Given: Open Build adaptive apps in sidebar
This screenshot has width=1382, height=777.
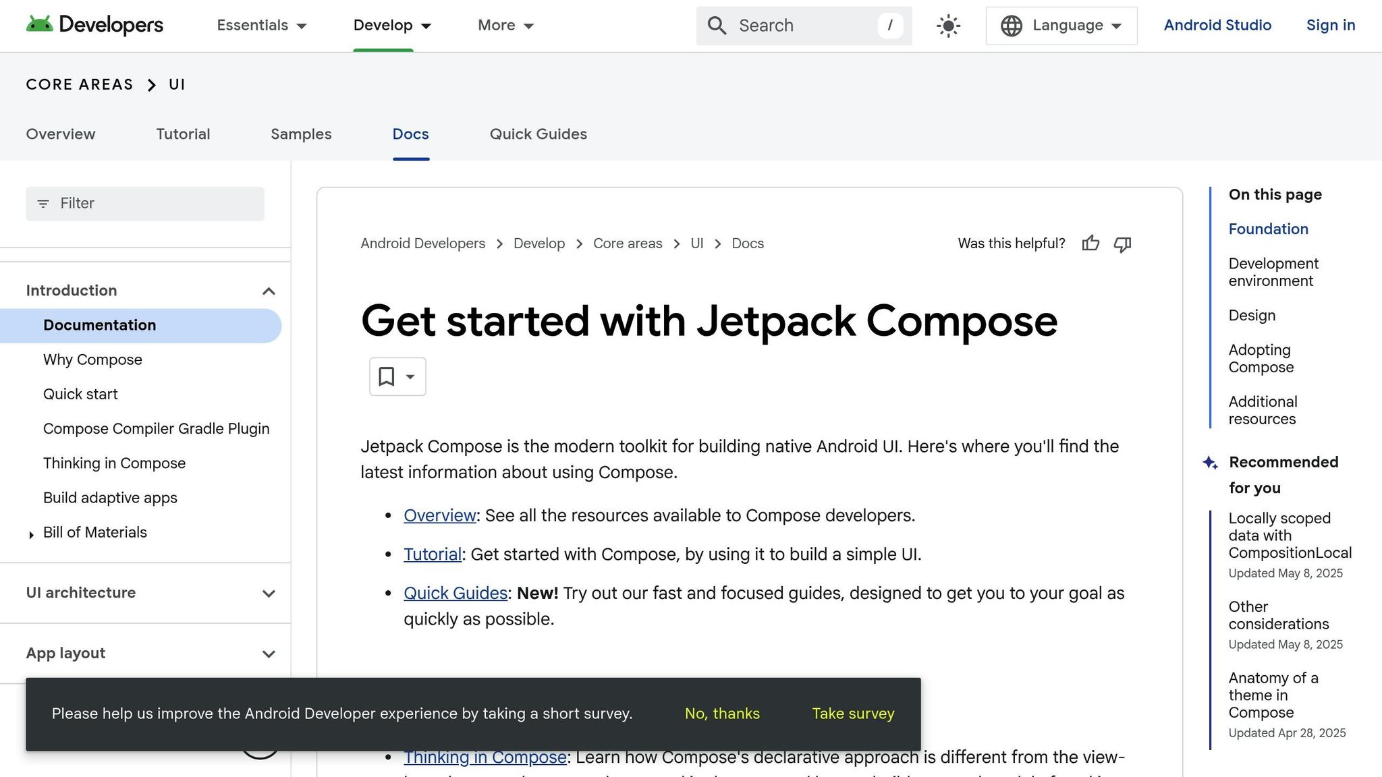Looking at the screenshot, I should click(x=110, y=498).
